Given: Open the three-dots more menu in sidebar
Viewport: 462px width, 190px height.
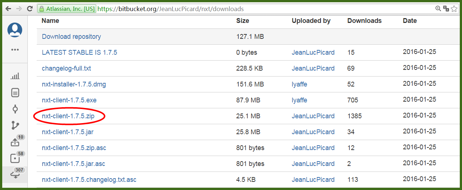Looking at the screenshot, I should [x=15, y=50].
